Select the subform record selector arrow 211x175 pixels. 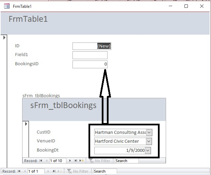point(26,124)
